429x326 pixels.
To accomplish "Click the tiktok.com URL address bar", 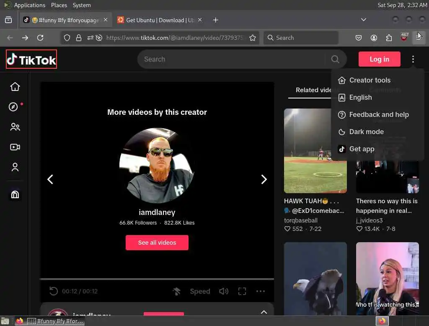I will coord(175,38).
